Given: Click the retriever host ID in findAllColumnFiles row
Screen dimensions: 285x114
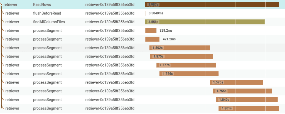Looking at the screenshot, I should [x=110, y=22].
